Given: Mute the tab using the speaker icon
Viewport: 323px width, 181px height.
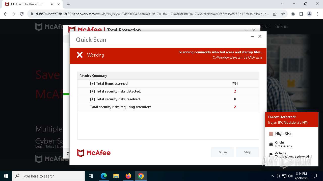Looking at the screenshot, I should (x=52, y=4).
